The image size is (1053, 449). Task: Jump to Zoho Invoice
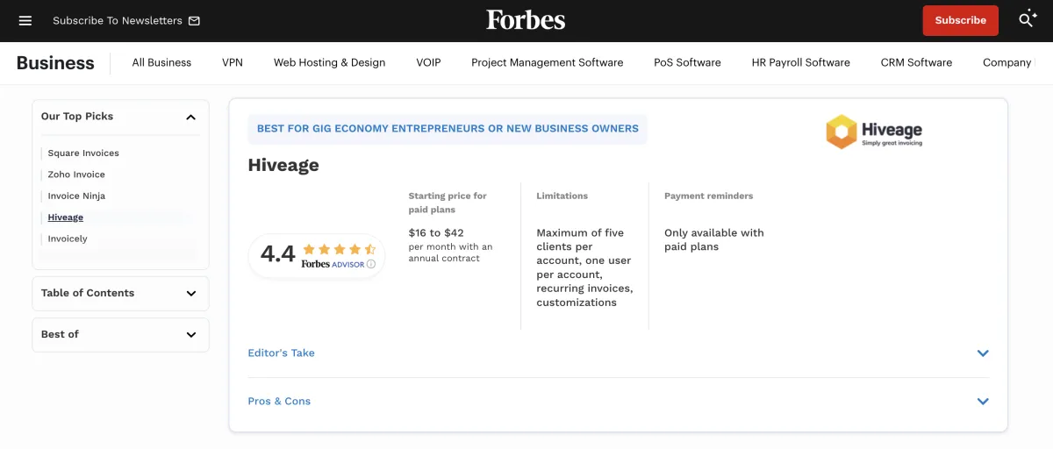click(x=76, y=175)
